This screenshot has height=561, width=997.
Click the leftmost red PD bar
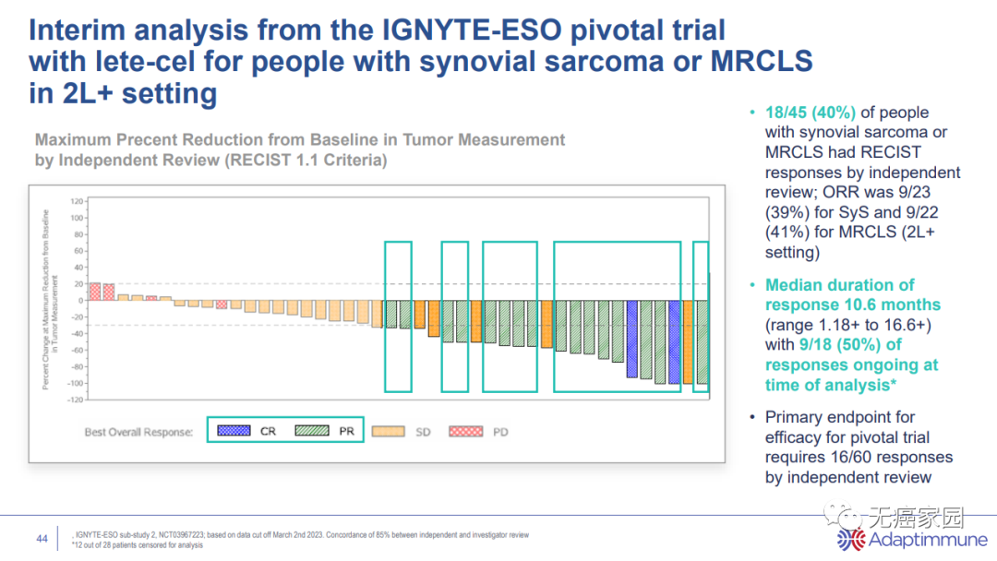(x=94, y=291)
